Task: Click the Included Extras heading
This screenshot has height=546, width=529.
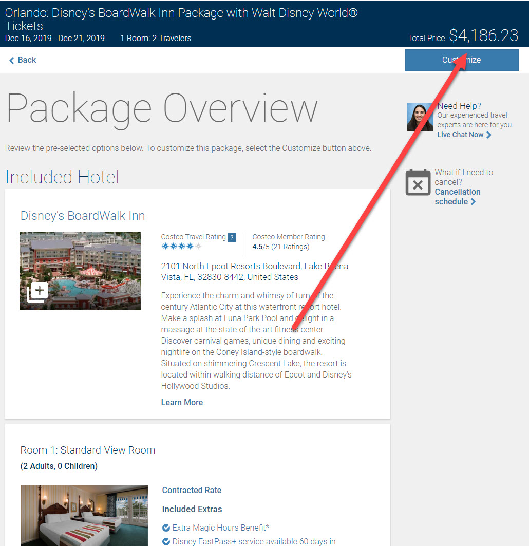Action: pyautogui.click(x=192, y=509)
